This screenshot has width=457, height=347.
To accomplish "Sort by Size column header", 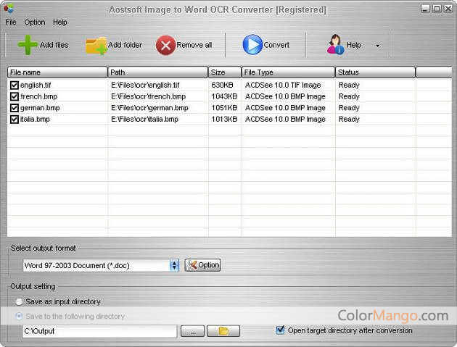I will click(x=225, y=72).
